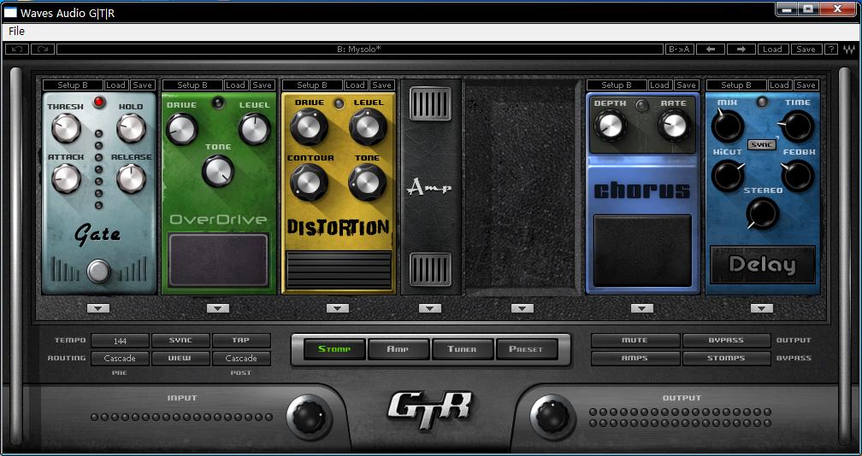Viewport: 862px width, 456px height.
Task: Bypass AMPS with the Amps button
Action: (635, 359)
